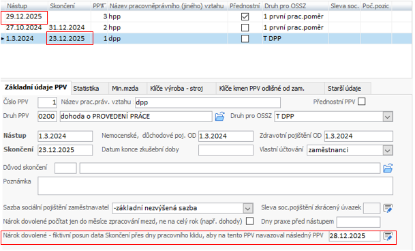Check Přednostní box in dpp row
Viewport: 415px width, 251px height.
pos(245,39)
